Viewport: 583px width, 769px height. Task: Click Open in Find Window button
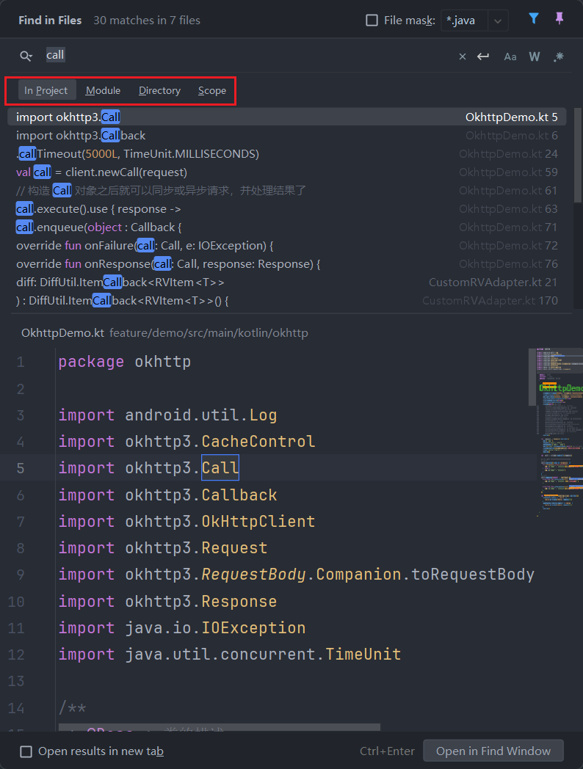493,751
